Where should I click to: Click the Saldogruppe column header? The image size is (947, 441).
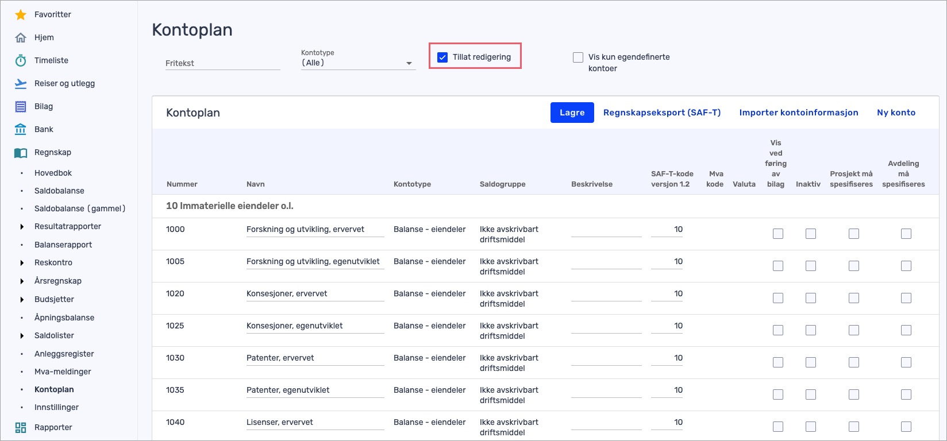coord(502,184)
